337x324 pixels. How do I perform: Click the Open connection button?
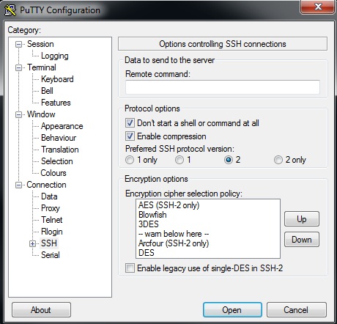[232, 310]
